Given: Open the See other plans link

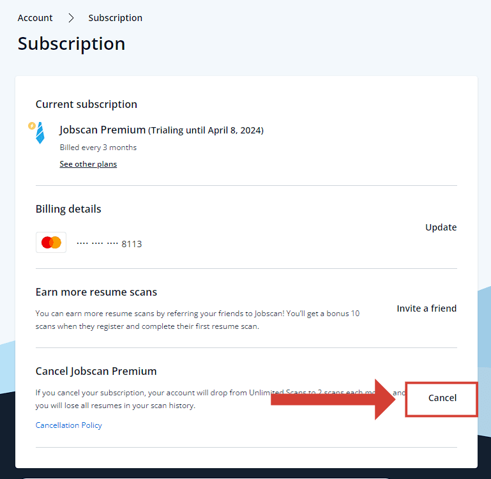Looking at the screenshot, I should (x=88, y=164).
